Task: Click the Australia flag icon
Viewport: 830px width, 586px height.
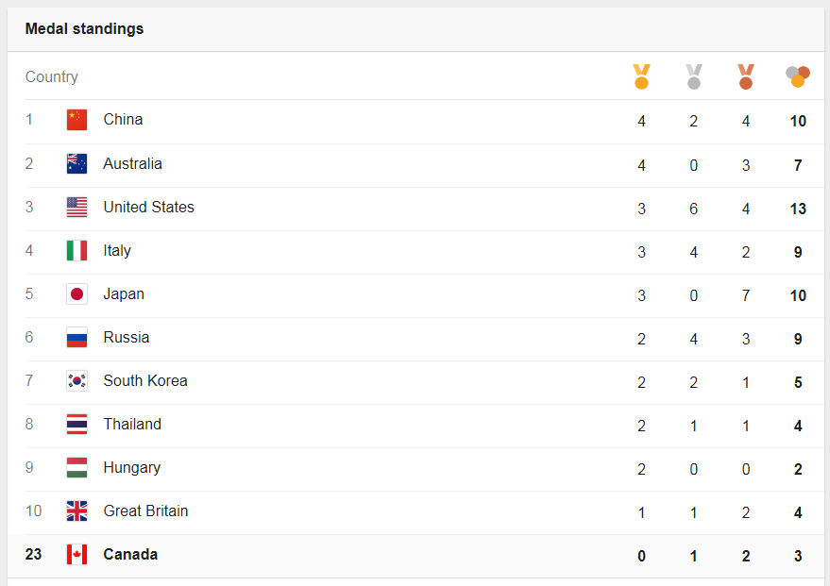Action: click(76, 163)
